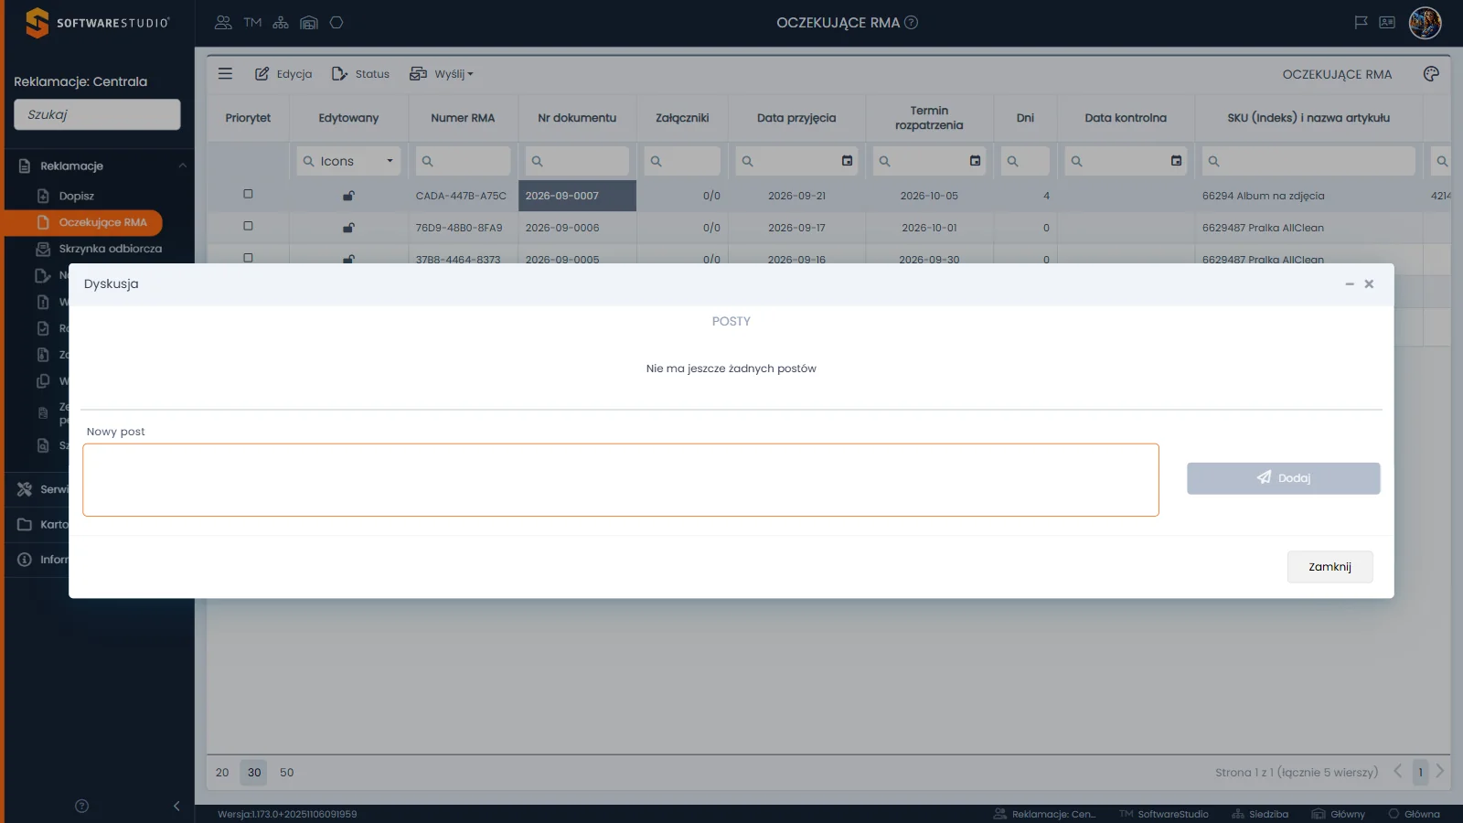Click into the Nowy post text area
The height and width of the screenshot is (823, 1463).
click(621, 480)
